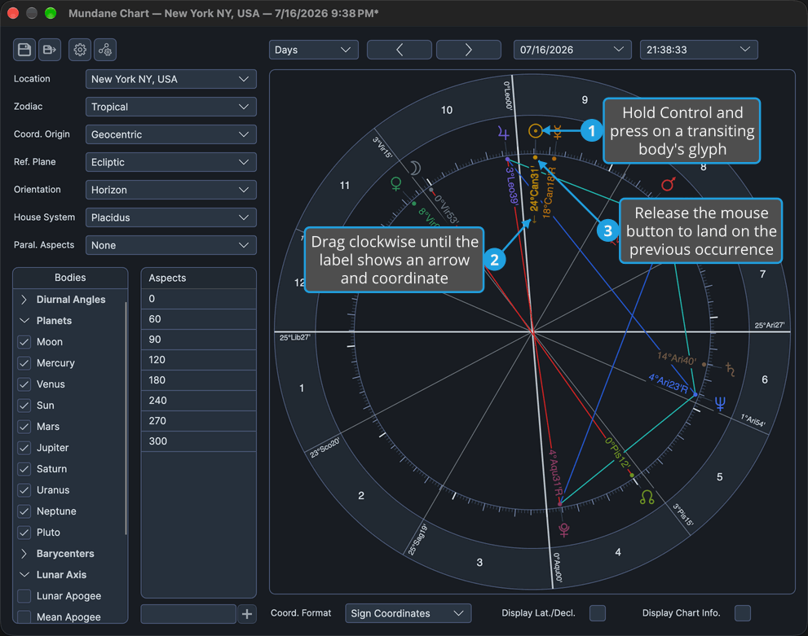Image resolution: width=808 pixels, height=636 pixels.
Task: Click the red Mars glyph in the chart
Action: pos(669,184)
